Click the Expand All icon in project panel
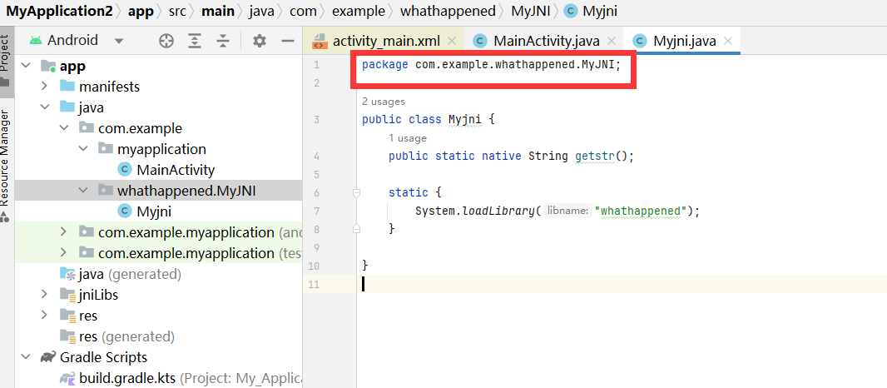Screen dimensions: 887x388 coord(195,41)
